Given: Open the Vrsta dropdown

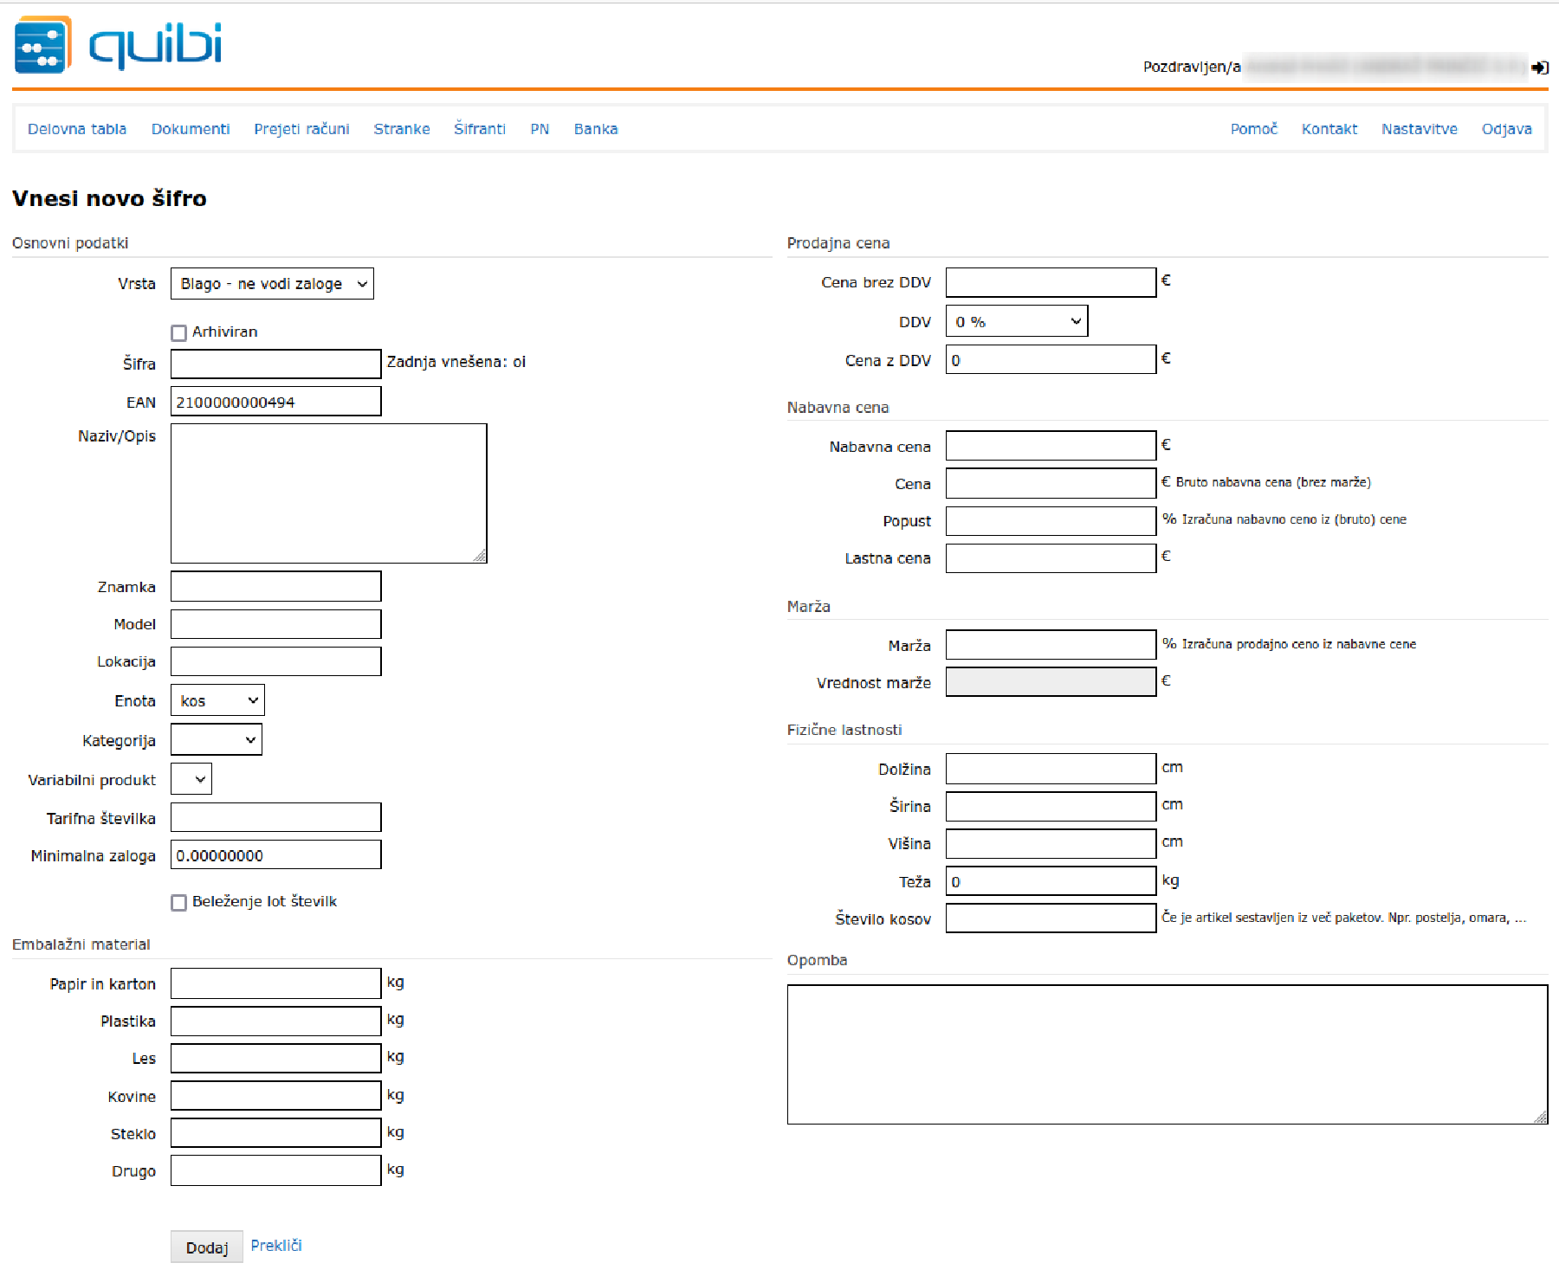Looking at the screenshot, I should pyautogui.click(x=272, y=284).
